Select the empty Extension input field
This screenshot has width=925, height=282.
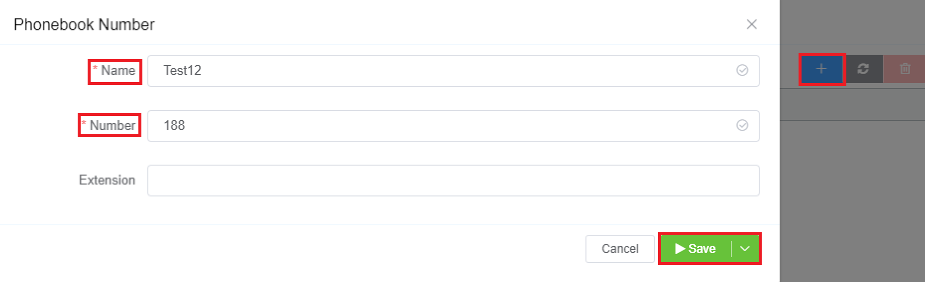[453, 180]
